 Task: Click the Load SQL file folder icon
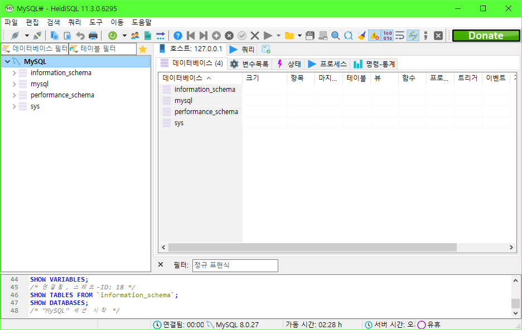(289, 36)
